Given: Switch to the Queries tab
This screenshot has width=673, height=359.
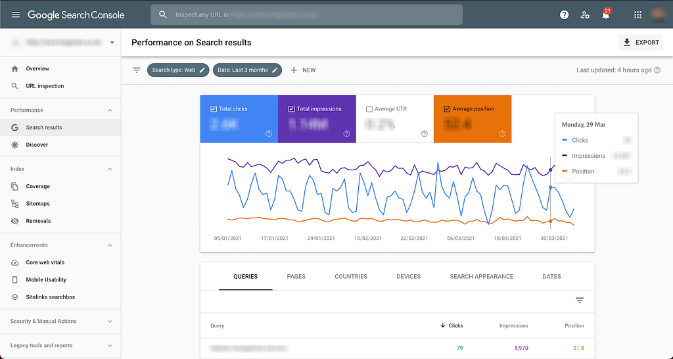Looking at the screenshot, I should pyautogui.click(x=246, y=277).
